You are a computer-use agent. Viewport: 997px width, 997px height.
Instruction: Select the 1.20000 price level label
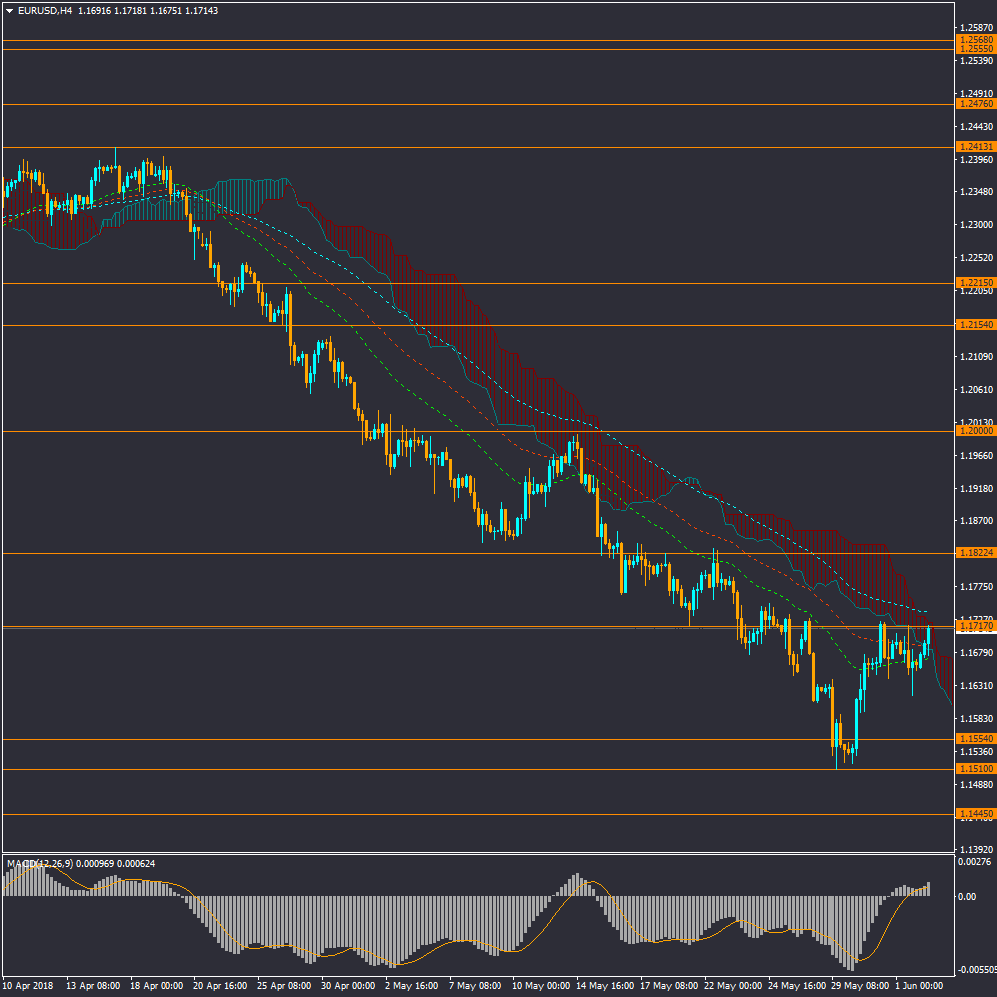click(x=974, y=431)
